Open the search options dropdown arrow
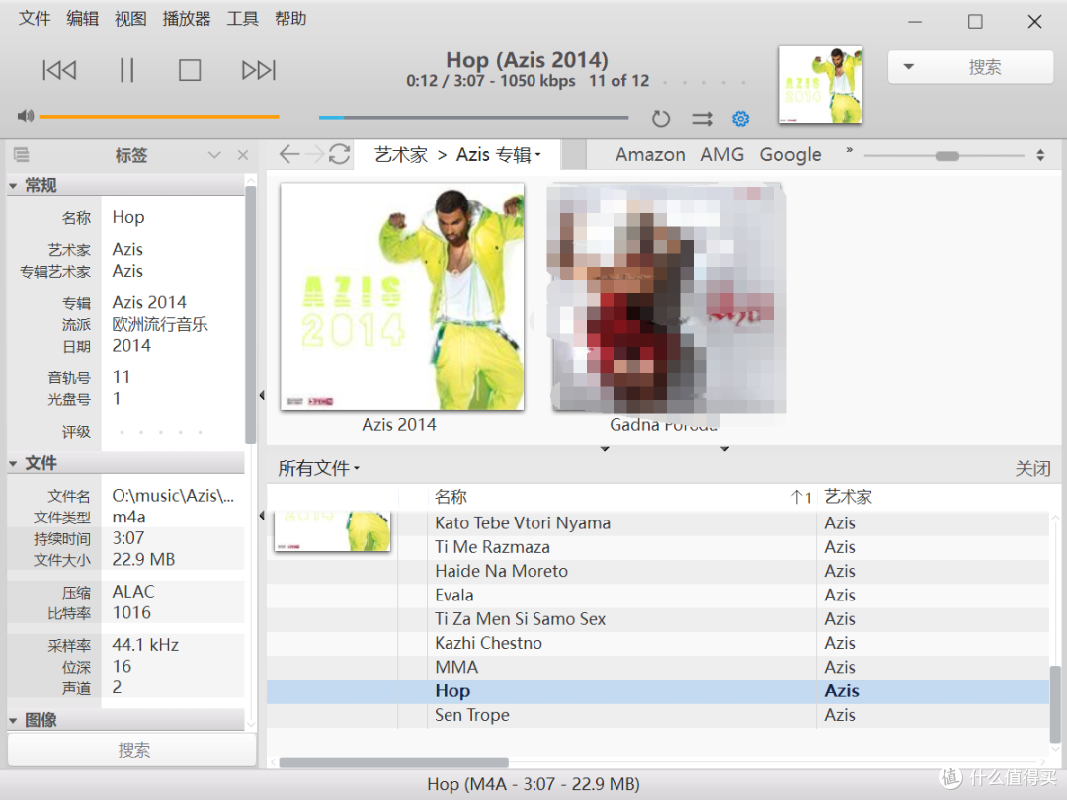 [909, 67]
